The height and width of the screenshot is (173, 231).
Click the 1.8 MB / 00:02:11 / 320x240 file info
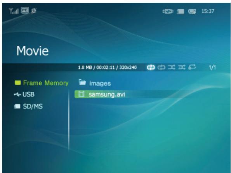click(107, 68)
